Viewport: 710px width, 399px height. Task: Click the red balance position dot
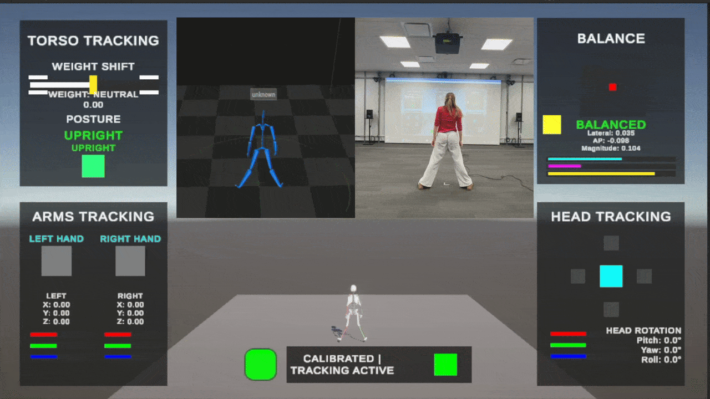(612, 87)
